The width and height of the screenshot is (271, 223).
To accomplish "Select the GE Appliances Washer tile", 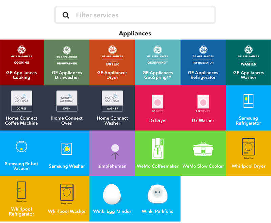I will click(248, 62).
